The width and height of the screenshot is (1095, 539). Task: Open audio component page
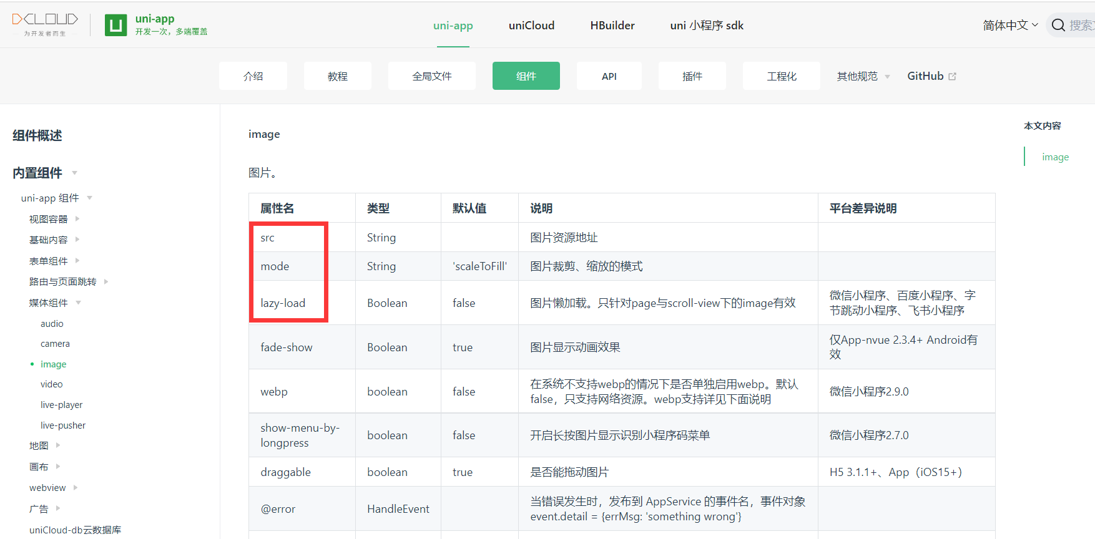(52, 324)
